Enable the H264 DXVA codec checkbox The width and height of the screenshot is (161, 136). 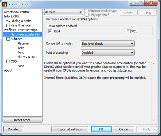tap(50, 31)
